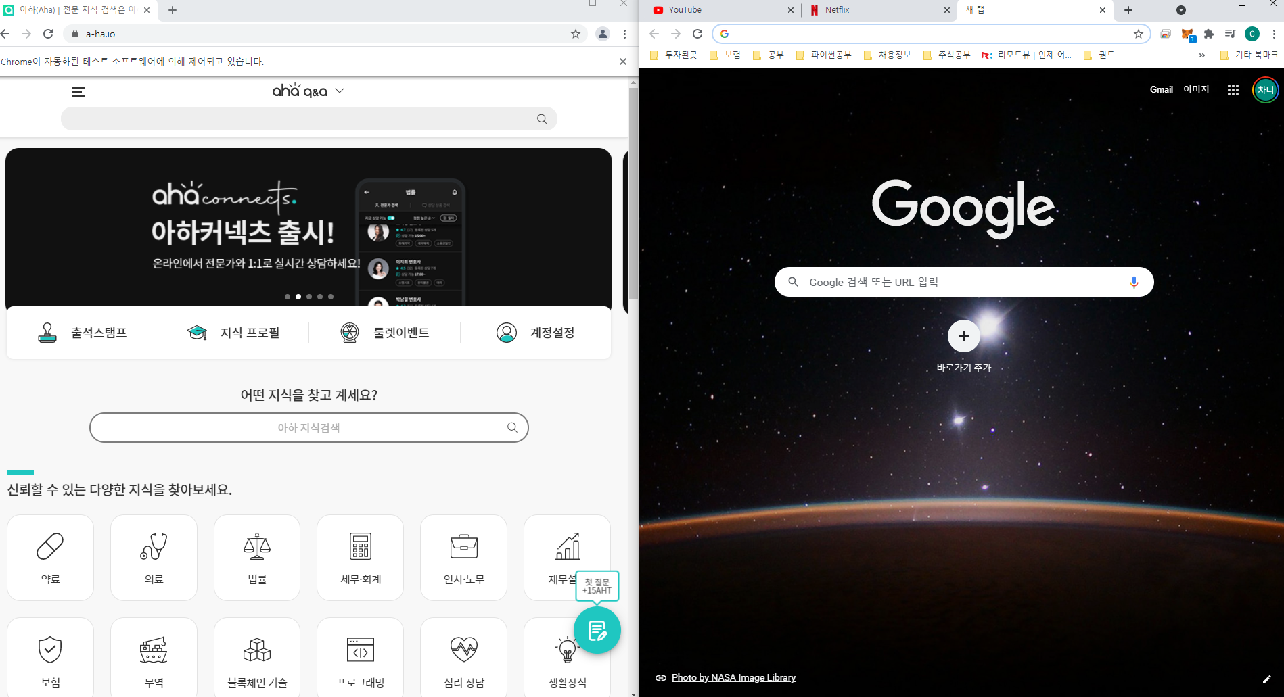Open the 파이썬공부 bookmark folder
Screen dimensions: 1284x697
823,55
